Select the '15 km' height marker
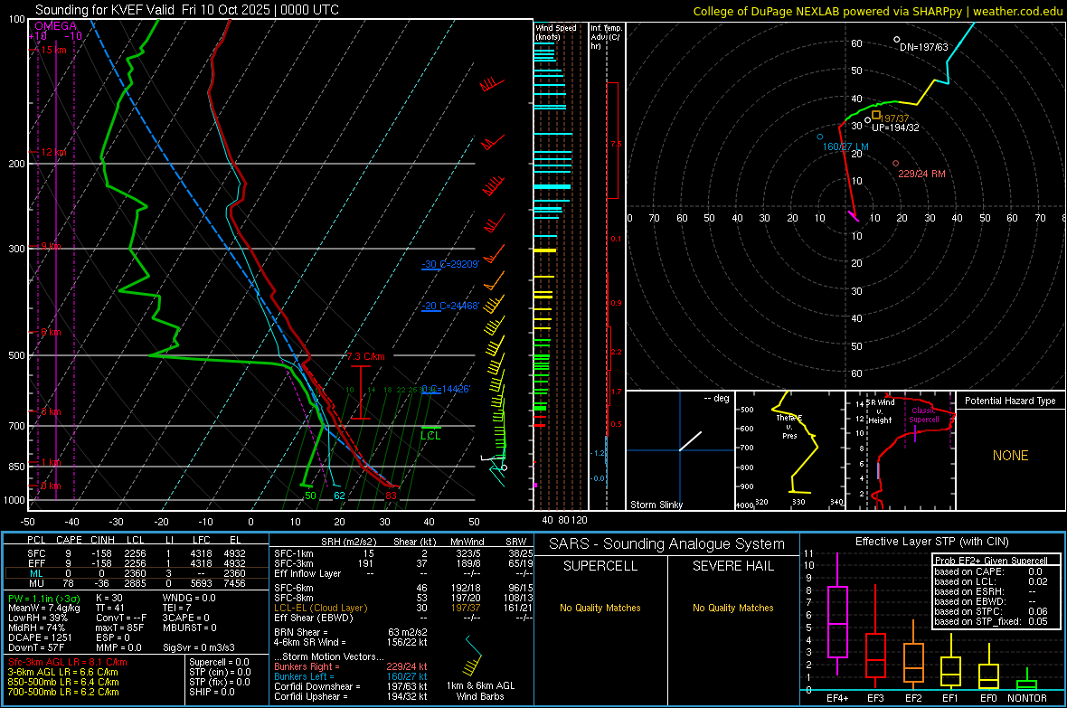Image resolution: width=1067 pixels, height=708 pixels. (x=53, y=50)
